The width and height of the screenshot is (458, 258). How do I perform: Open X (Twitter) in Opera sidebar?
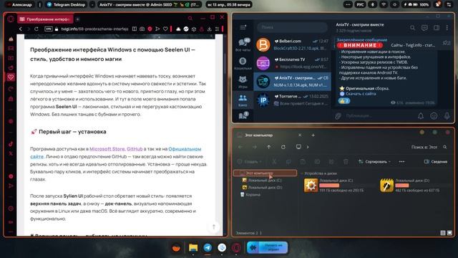(11, 153)
